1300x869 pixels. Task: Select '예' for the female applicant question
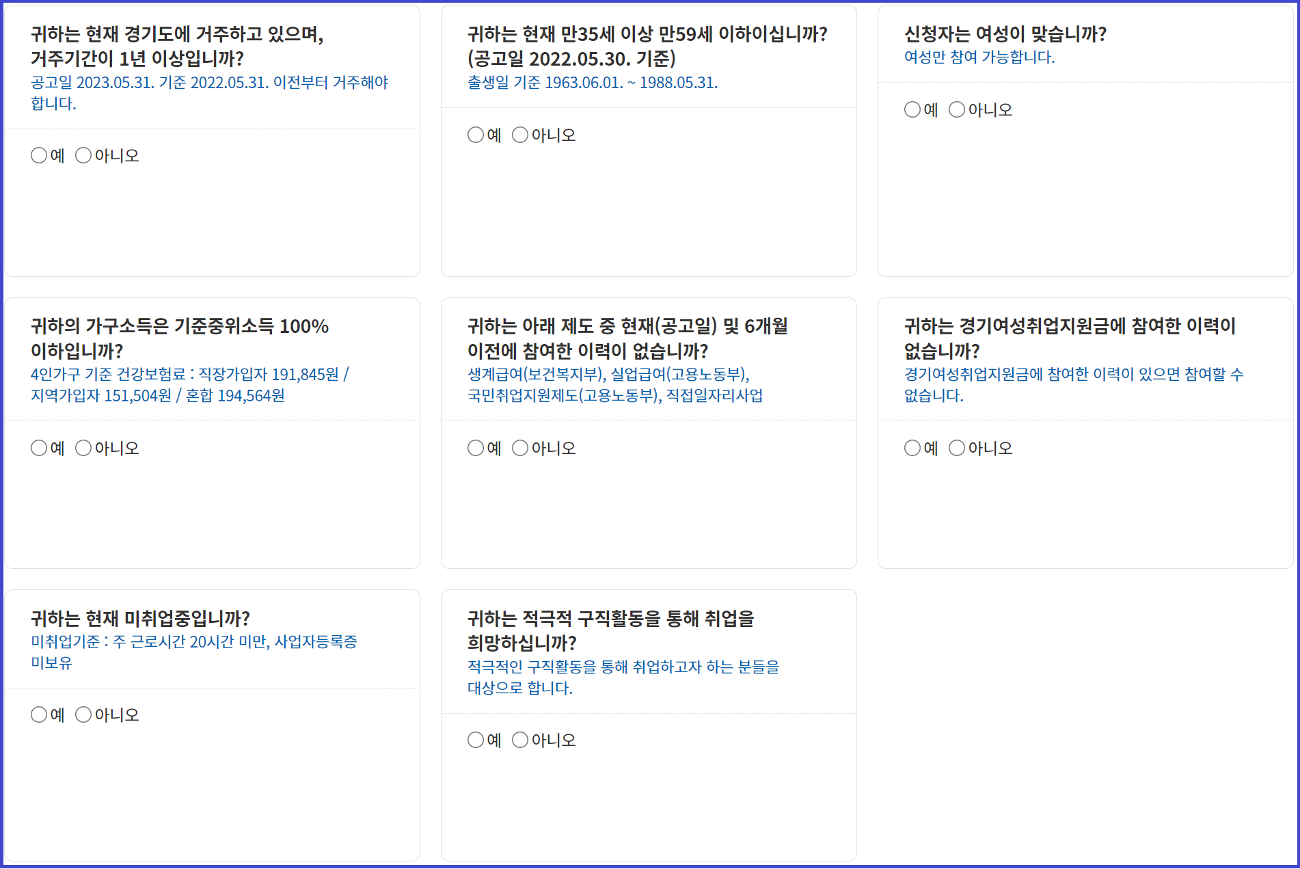pyautogui.click(x=912, y=109)
